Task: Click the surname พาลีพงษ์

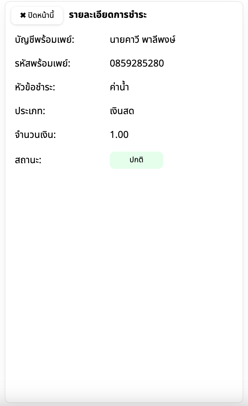Action: pos(159,40)
